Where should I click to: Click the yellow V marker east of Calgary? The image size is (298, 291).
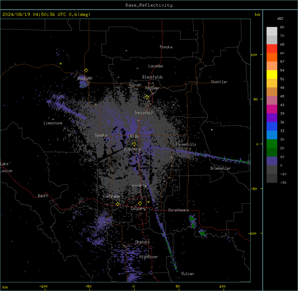click(148, 202)
